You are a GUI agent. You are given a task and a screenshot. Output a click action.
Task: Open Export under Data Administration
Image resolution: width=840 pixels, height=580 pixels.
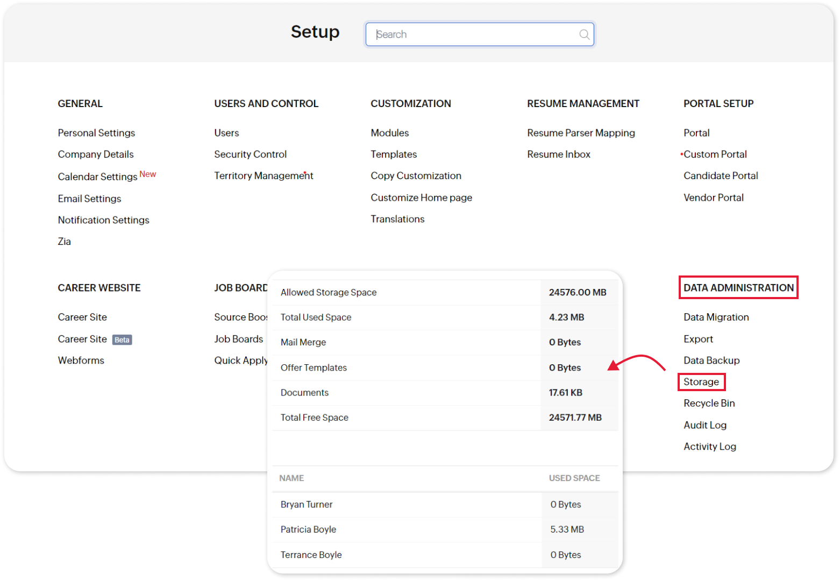[698, 339]
